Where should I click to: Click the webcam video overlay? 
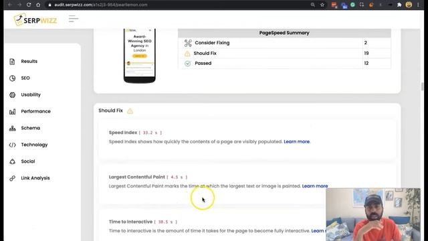[373, 214]
